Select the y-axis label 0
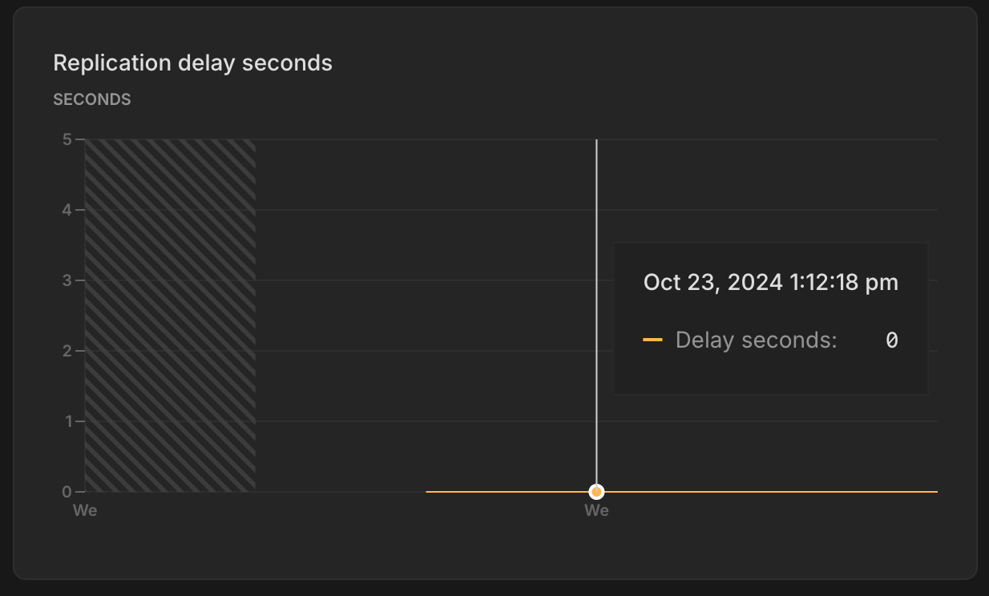The height and width of the screenshot is (596, 989). 67,491
